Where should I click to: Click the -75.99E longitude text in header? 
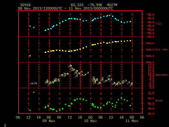(95, 5)
